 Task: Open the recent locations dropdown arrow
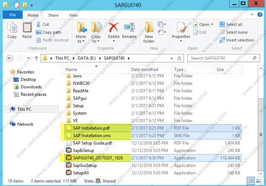point(29,58)
